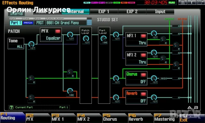The width and height of the screenshot is (205, 123).
Task: Open the Reverb output assign A box
Action: coord(176,98)
